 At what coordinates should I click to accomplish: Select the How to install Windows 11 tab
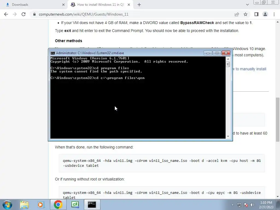(101, 5)
